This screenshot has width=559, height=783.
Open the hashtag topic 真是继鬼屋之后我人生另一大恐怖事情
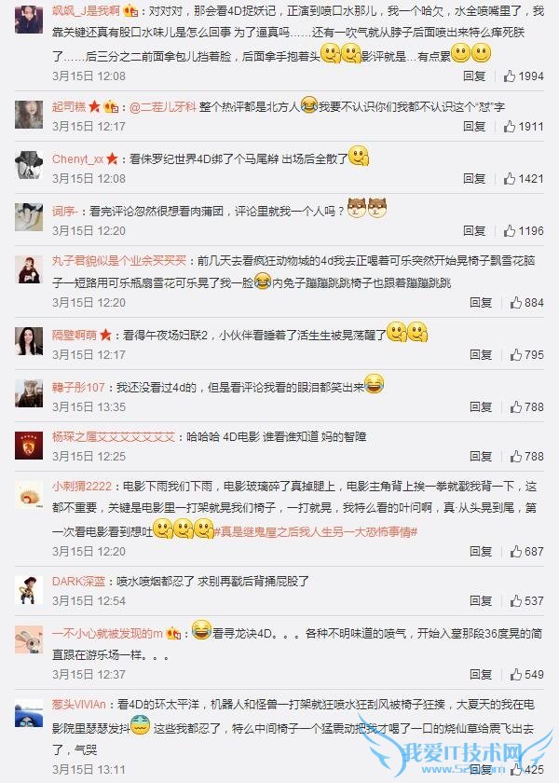[316, 532]
